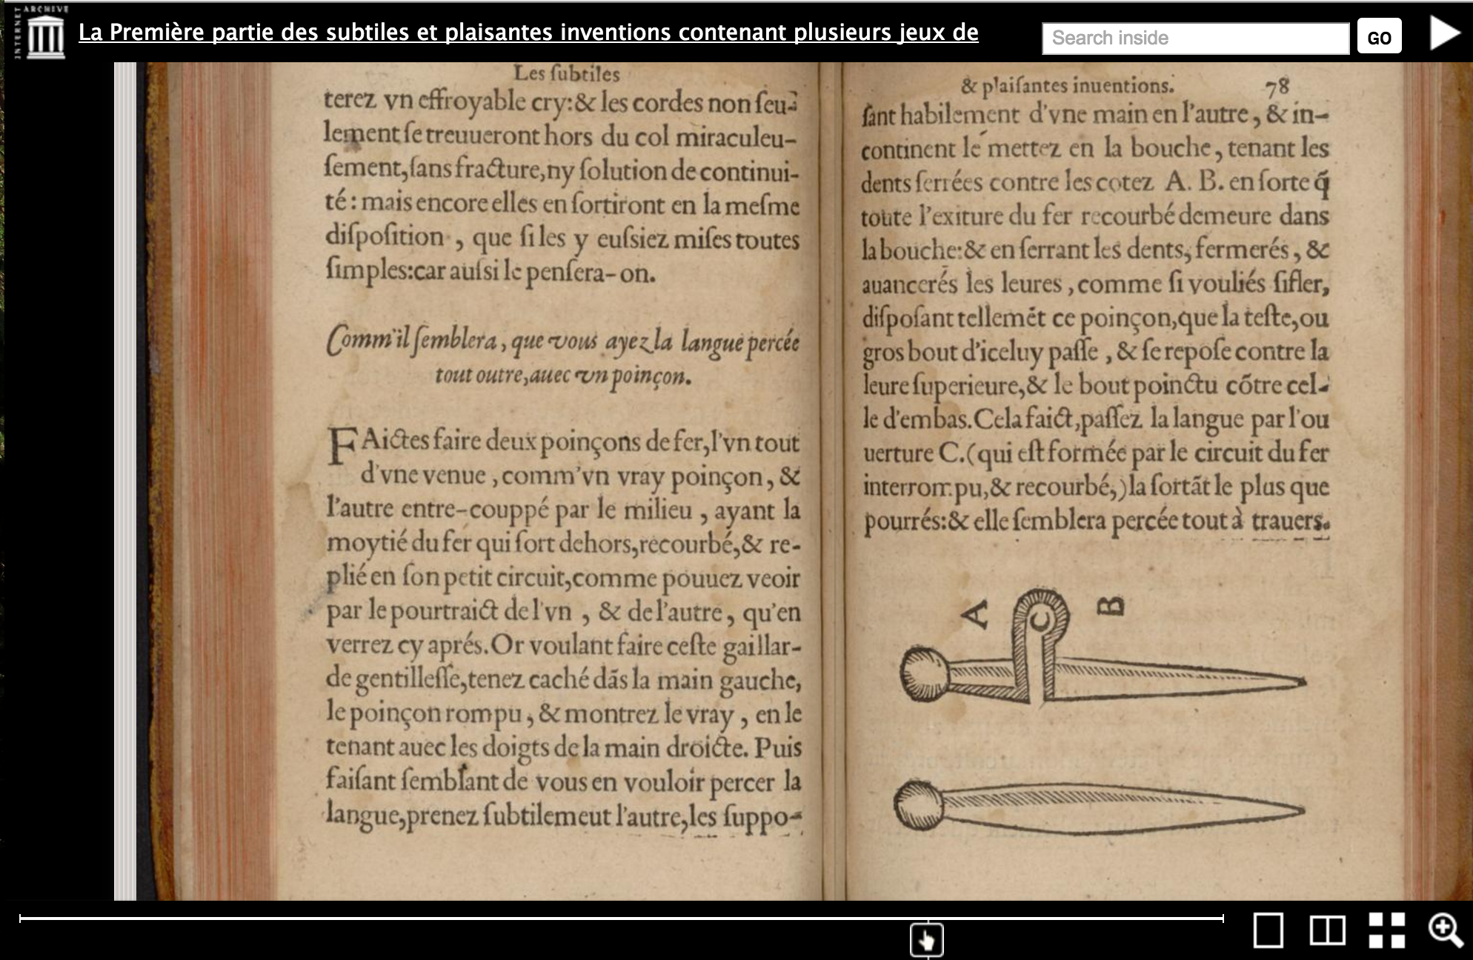Click the header '& plaisantes inuentions.'
The height and width of the screenshot is (960, 1473).
1068,87
